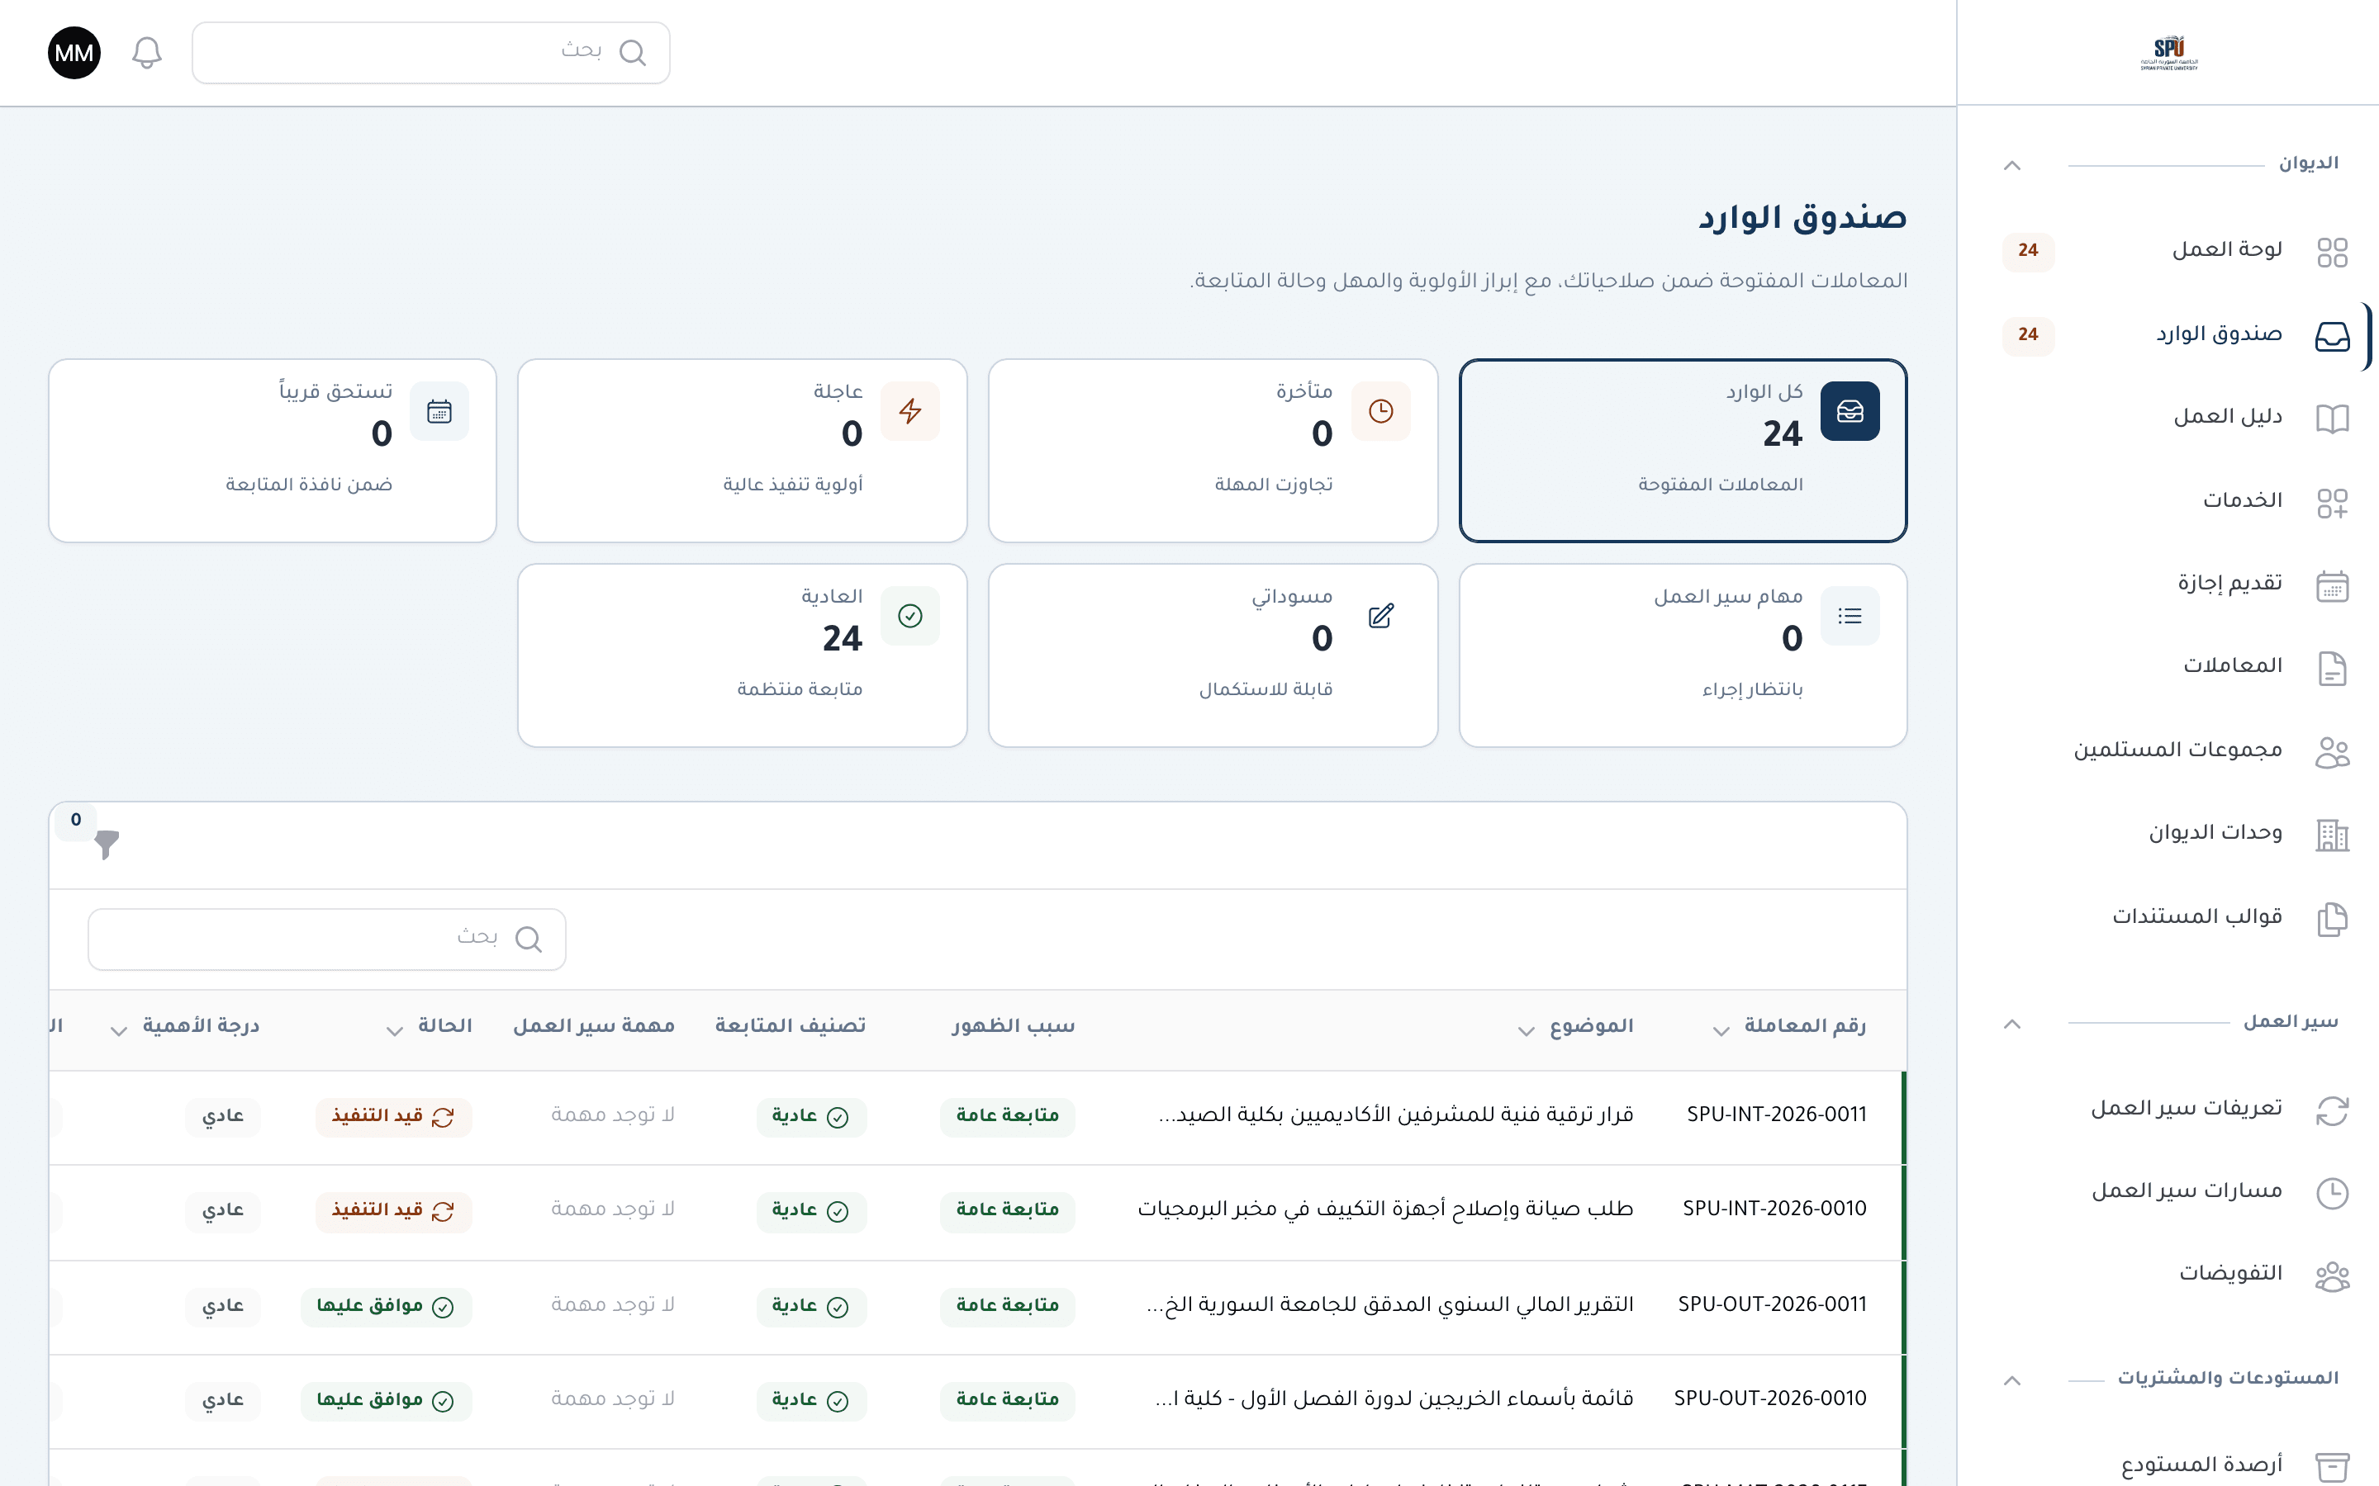The width and height of the screenshot is (2379, 1486).
Task: Open transaction SPU-INT-2026-0011
Action: 1776,1115
